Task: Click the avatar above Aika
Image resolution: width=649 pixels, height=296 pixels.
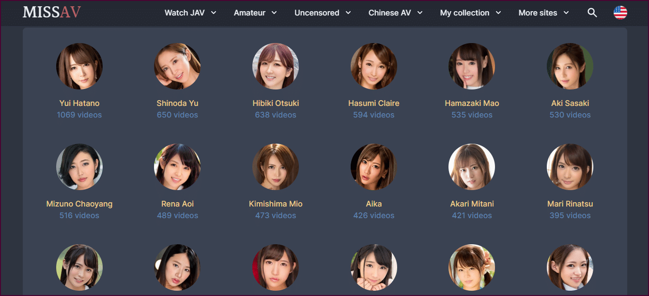Action: [374, 167]
